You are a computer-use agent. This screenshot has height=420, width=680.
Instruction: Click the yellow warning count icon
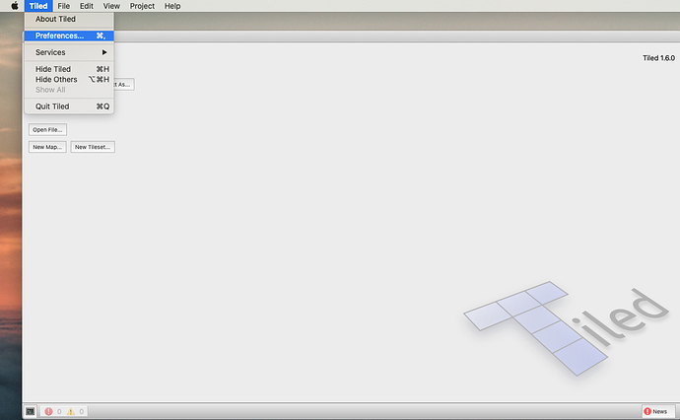[71, 411]
